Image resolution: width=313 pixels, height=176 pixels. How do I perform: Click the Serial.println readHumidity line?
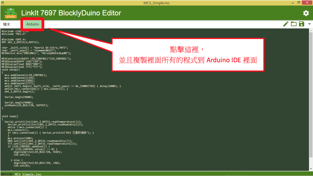click(45, 125)
